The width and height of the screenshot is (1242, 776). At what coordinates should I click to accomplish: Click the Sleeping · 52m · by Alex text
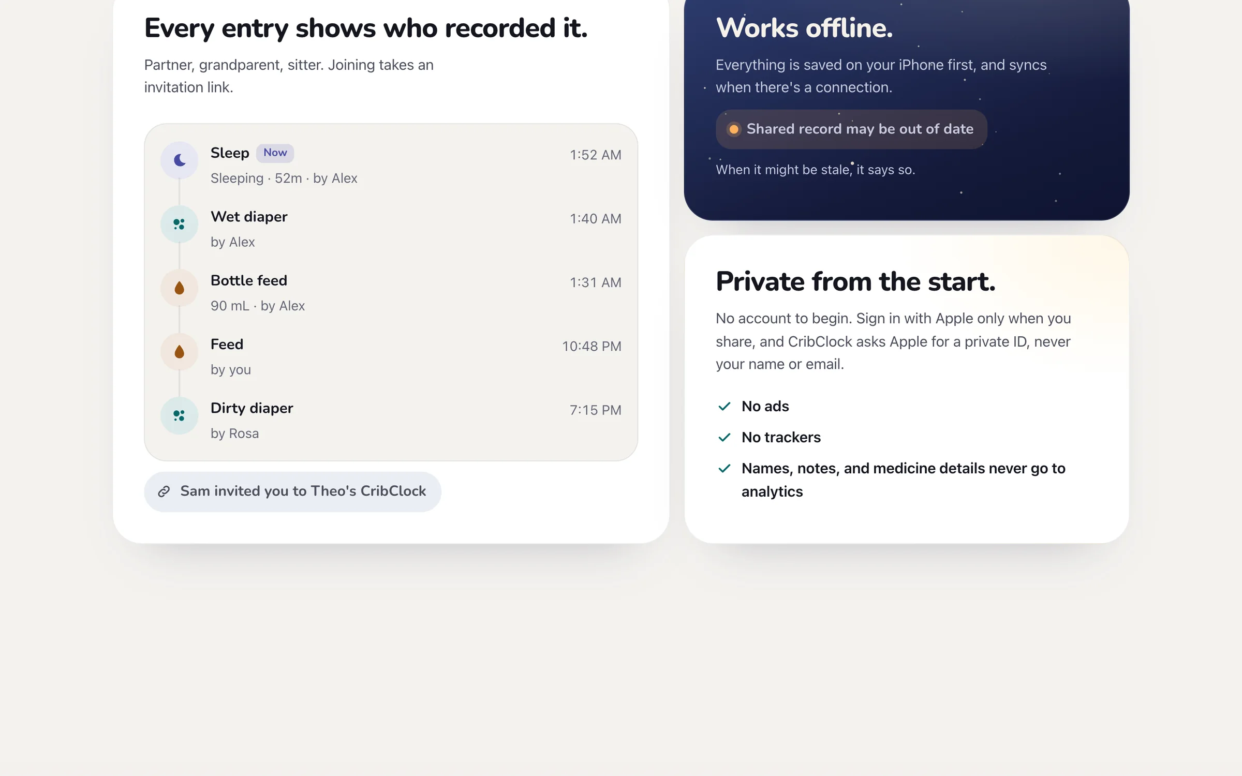pos(284,178)
